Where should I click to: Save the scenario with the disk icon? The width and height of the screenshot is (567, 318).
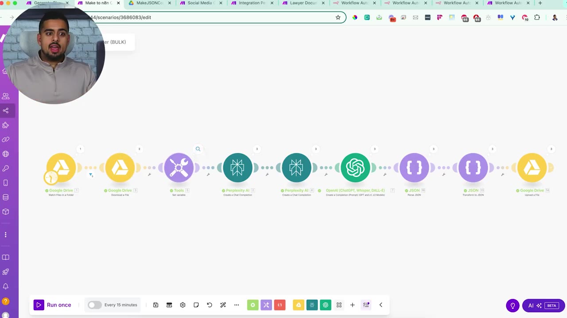point(155,305)
